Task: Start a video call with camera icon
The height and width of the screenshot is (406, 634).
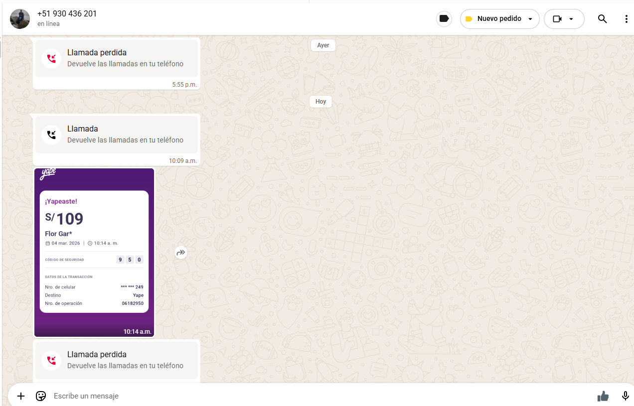Action: (x=557, y=19)
